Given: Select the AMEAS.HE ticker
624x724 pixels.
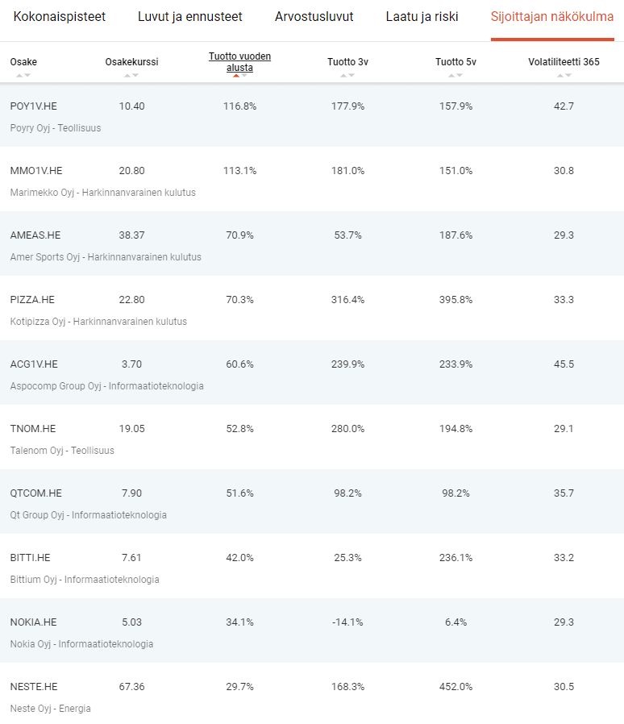Looking at the screenshot, I should [35, 235].
